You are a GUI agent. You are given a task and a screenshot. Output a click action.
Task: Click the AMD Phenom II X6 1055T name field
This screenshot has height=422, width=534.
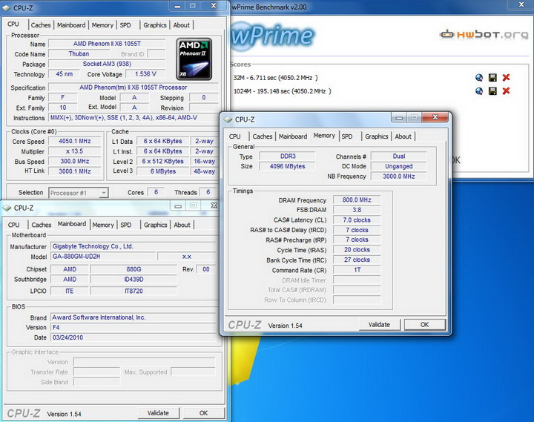[107, 44]
